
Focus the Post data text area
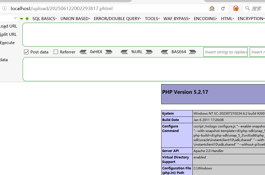coord(144,69)
